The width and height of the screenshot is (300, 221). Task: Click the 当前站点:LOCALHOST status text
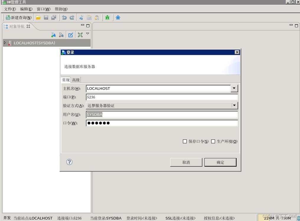[33, 218]
